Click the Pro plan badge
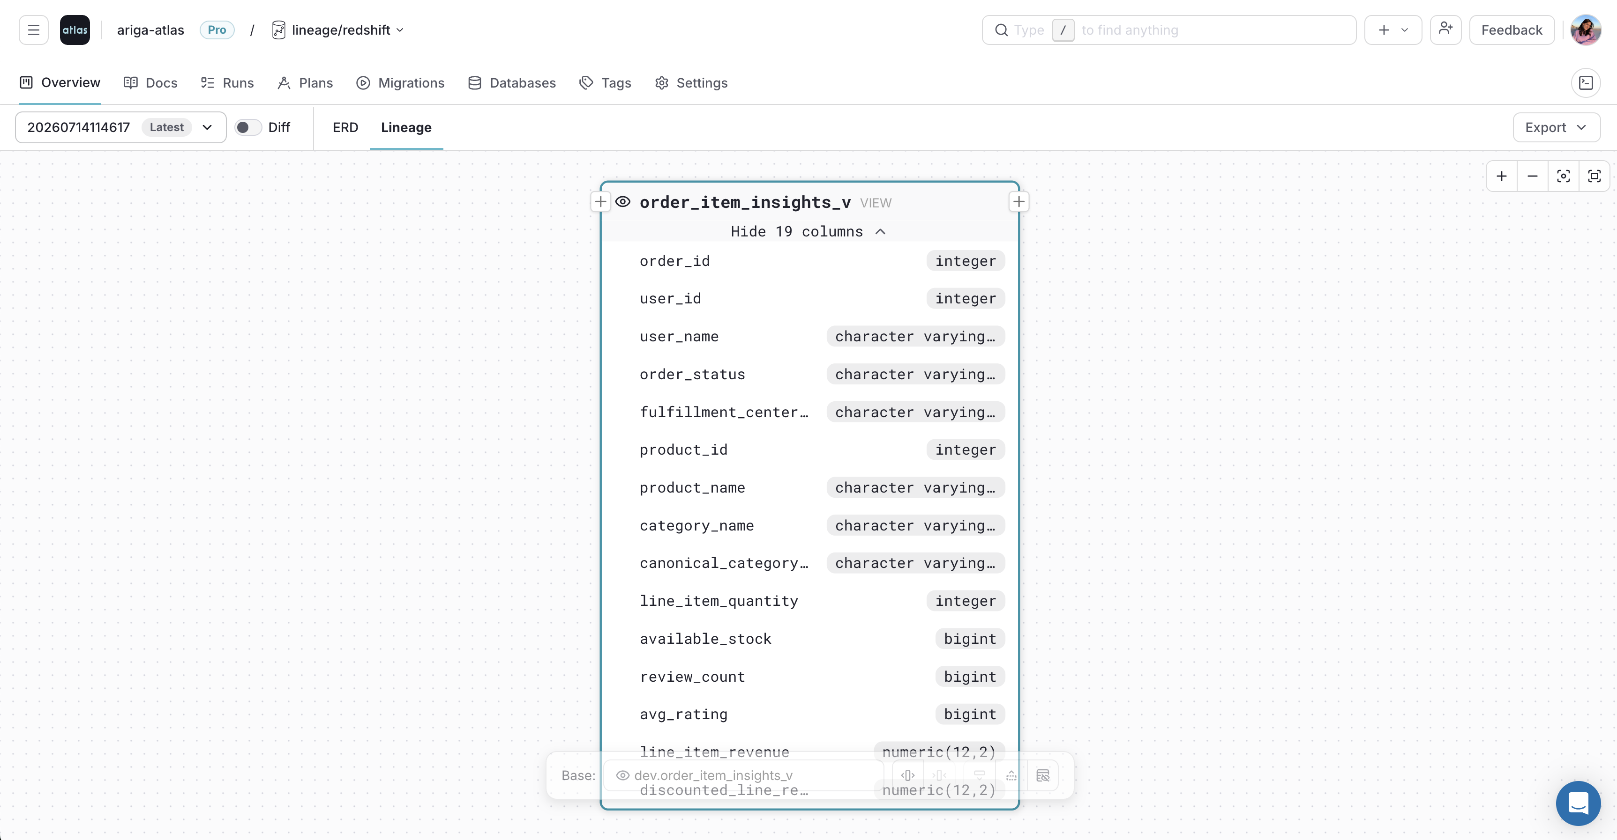This screenshot has height=840, width=1617. coord(217,30)
